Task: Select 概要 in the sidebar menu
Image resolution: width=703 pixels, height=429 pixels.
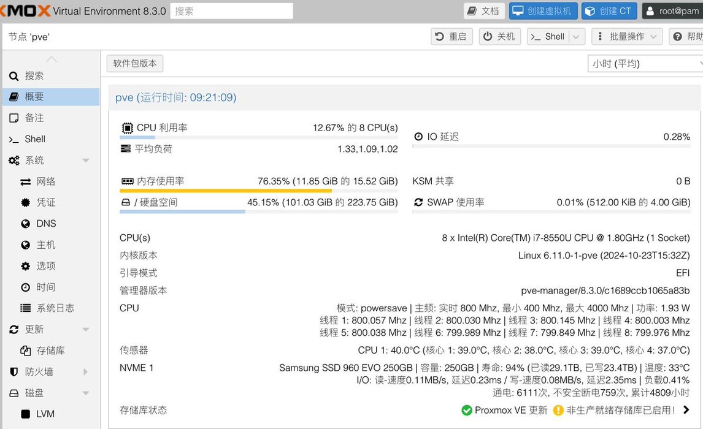Action: 34,97
